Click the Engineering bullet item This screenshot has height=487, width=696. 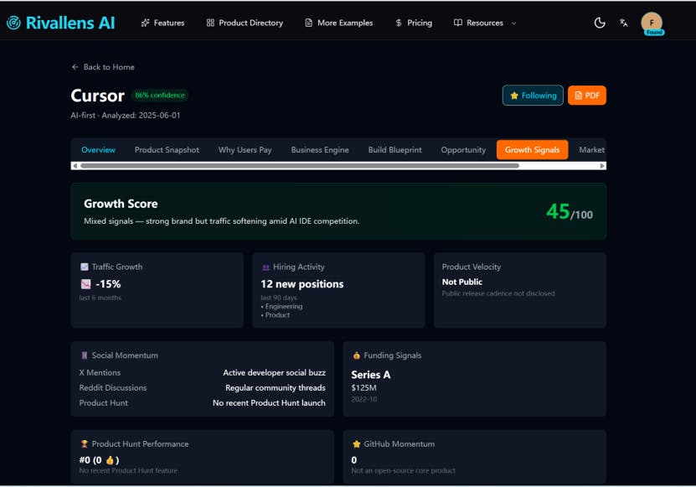point(282,306)
